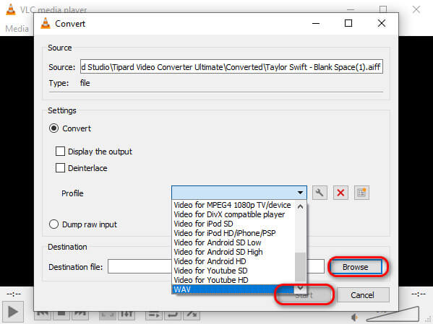Screen dimensions: 433x324
Task: Click the profile list scrollbar thumb
Action: click(300, 266)
